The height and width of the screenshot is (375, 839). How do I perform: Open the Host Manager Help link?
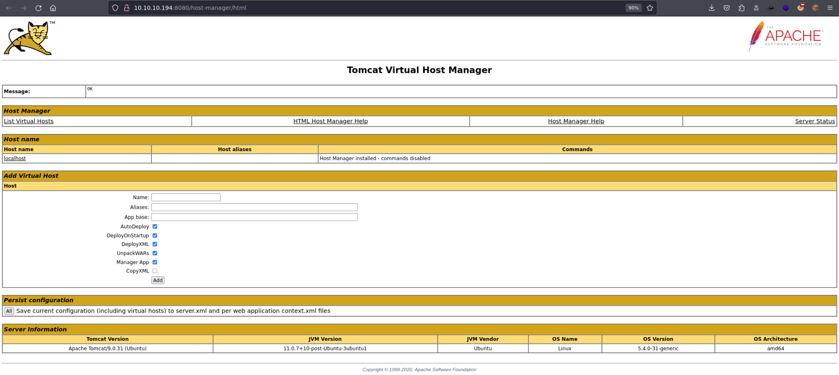click(576, 121)
